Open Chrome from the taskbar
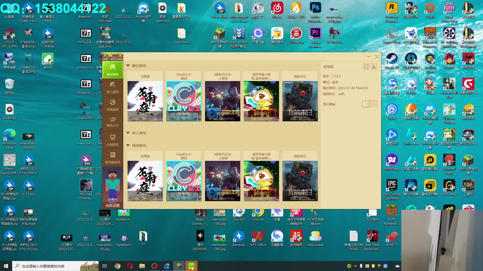The height and width of the screenshot is (271, 483). click(117, 266)
